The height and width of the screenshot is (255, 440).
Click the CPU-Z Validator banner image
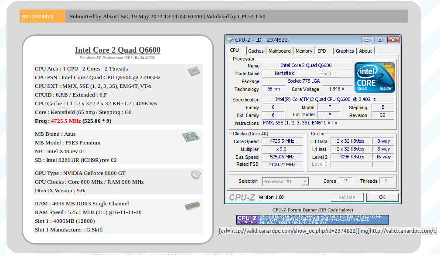[x=313, y=219]
